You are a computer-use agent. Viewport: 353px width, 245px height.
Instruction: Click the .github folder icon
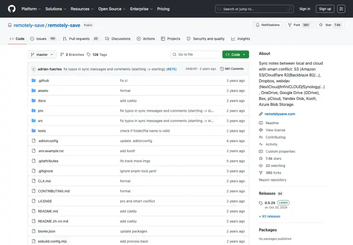[x=33, y=80]
